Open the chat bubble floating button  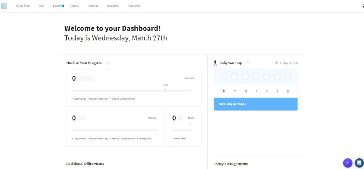point(359,163)
